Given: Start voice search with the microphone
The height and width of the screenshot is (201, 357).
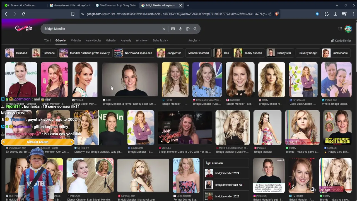Looking at the screenshot, I should coord(180,29).
